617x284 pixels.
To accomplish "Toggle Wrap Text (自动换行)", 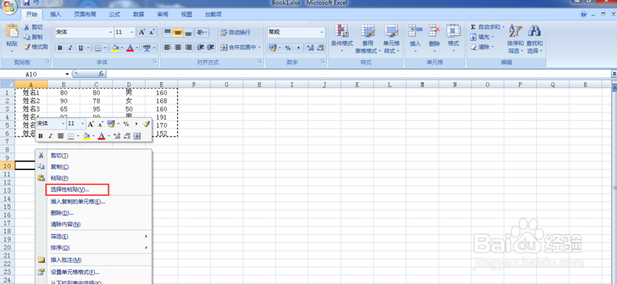I will [x=235, y=32].
